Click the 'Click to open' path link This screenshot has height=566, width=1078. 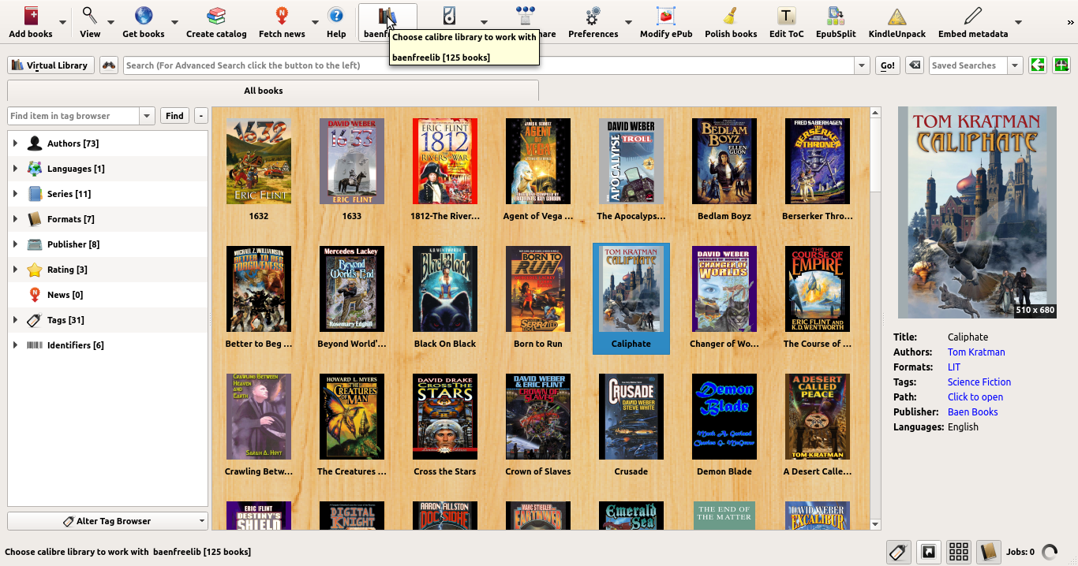tap(975, 397)
